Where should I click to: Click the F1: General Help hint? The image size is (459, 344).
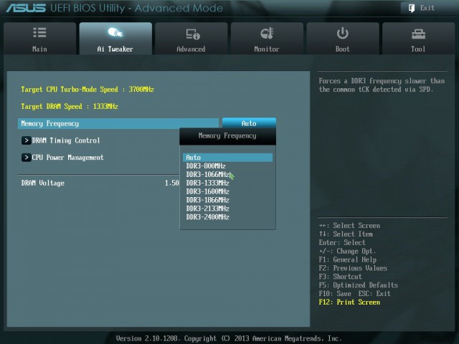click(x=347, y=259)
